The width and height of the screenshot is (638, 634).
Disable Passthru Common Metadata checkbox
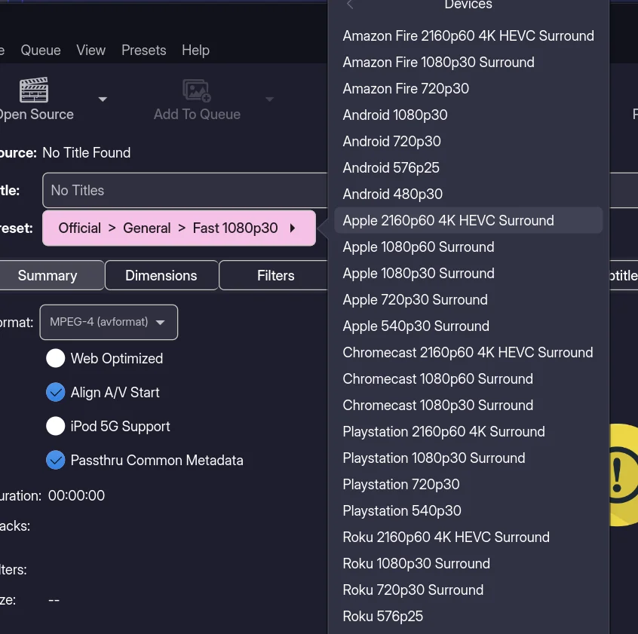point(56,460)
